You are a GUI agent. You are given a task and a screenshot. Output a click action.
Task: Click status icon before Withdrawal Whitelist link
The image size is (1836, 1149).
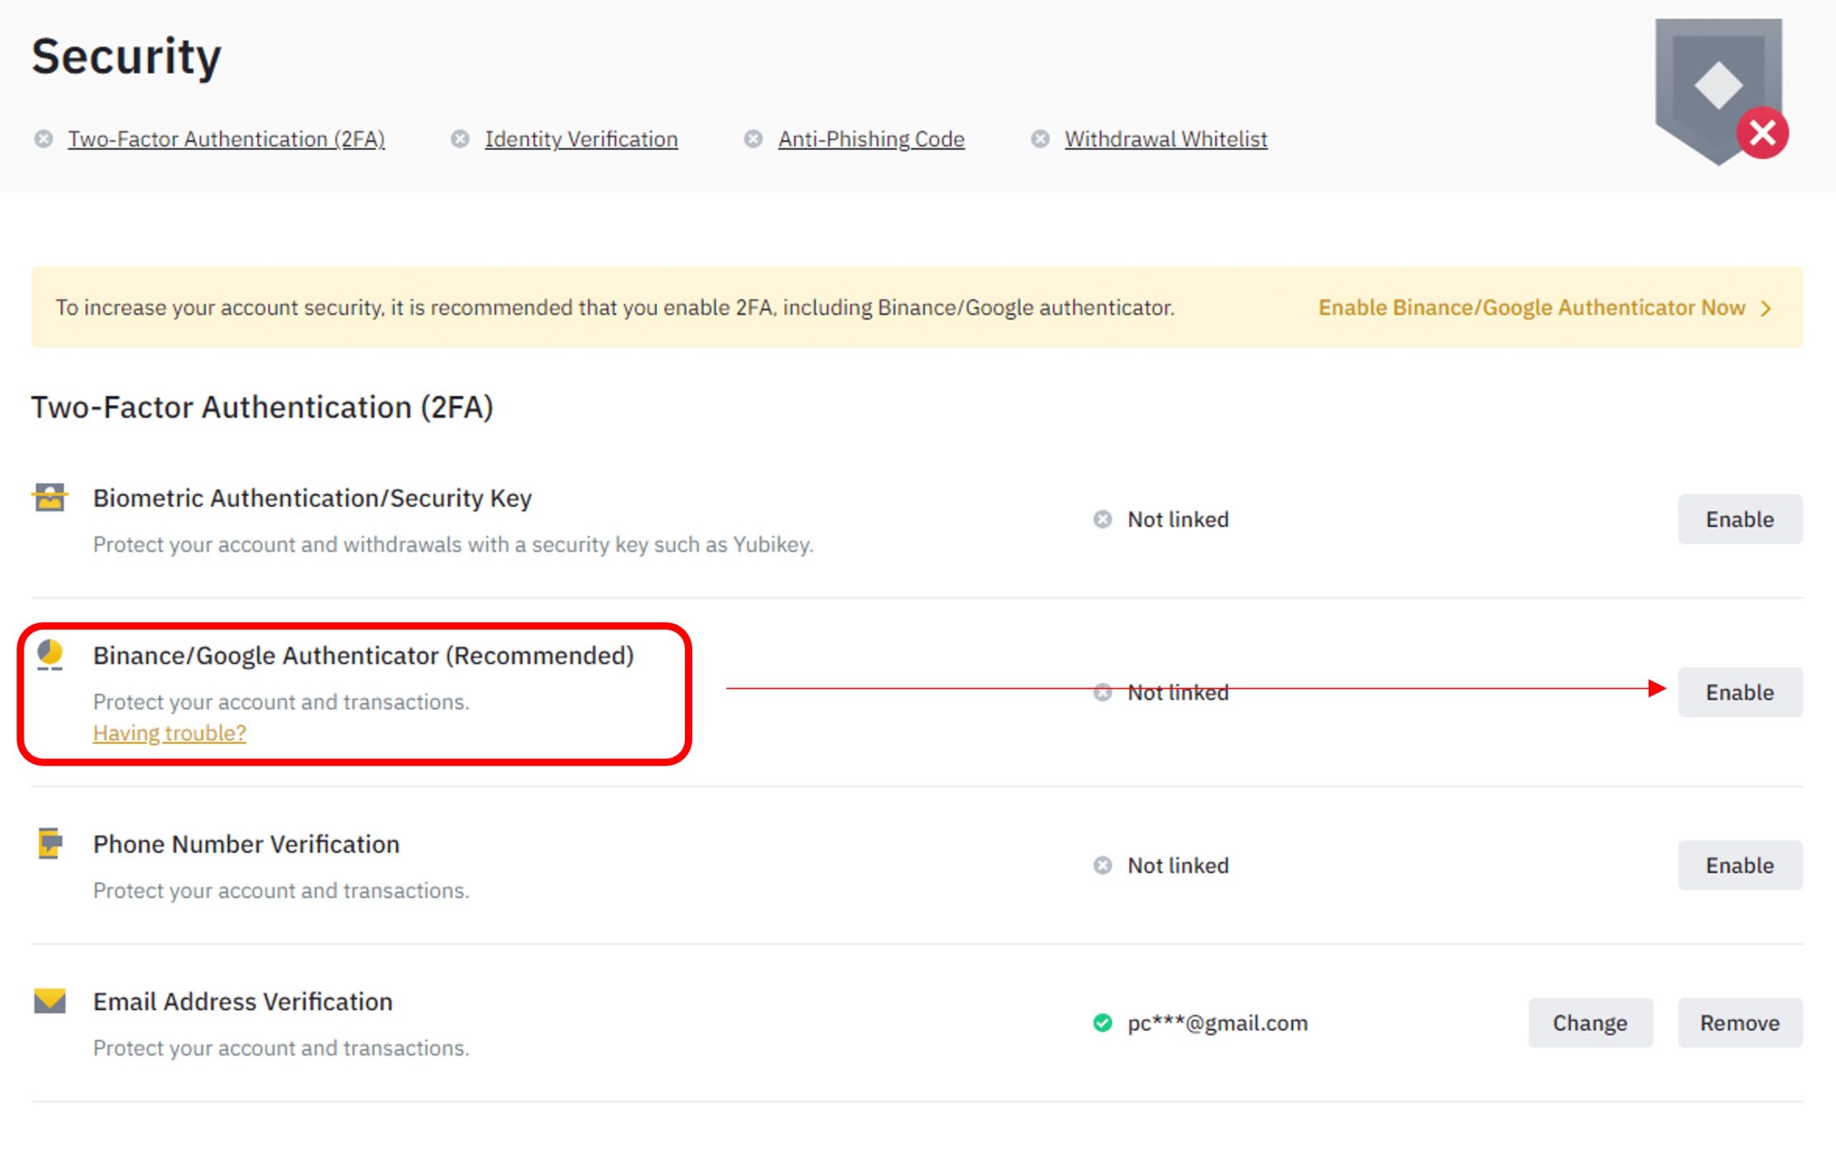coord(1040,139)
